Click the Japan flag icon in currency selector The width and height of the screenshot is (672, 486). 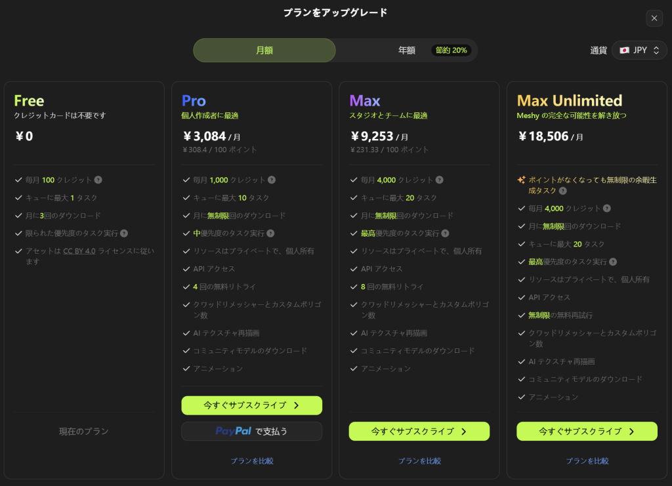tap(625, 50)
